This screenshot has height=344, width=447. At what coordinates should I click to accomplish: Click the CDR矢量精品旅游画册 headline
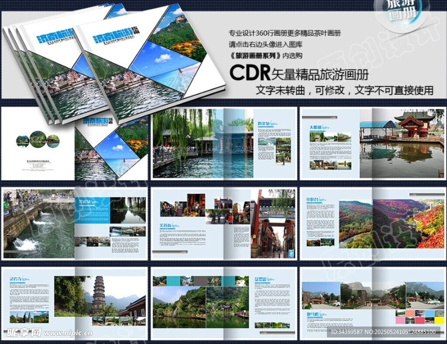(299, 73)
